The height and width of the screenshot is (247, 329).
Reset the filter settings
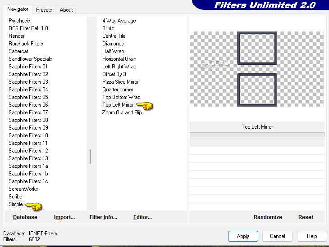(x=306, y=217)
